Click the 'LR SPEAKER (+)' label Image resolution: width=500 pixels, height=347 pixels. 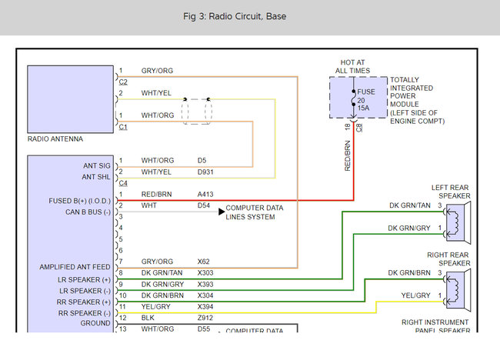[84, 280]
